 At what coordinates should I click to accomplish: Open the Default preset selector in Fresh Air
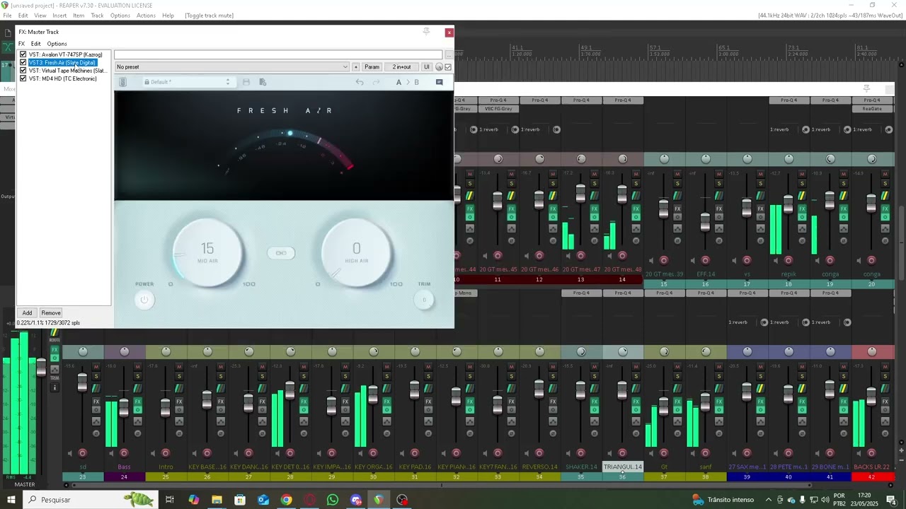click(x=188, y=82)
